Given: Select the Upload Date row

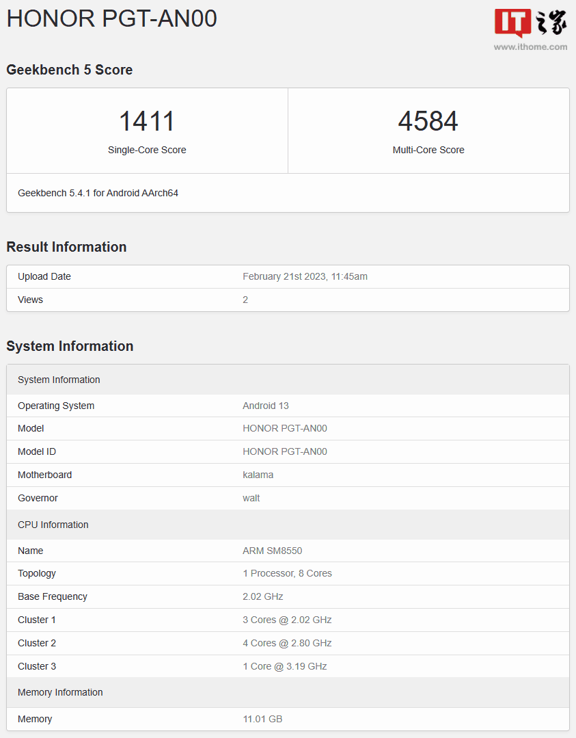Looking at the screenshot, I should click(288, 276).
